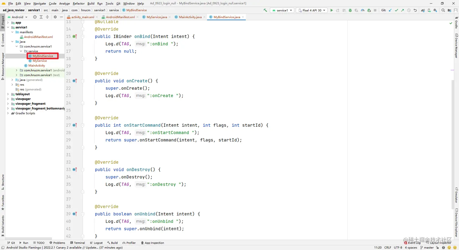The image size is (459, 250).
Task: Select AndroidManifest.xml in project tree
Action: [x=39, y=37]
